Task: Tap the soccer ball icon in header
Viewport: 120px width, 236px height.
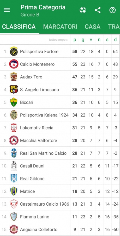Action: tap(83, 10)
